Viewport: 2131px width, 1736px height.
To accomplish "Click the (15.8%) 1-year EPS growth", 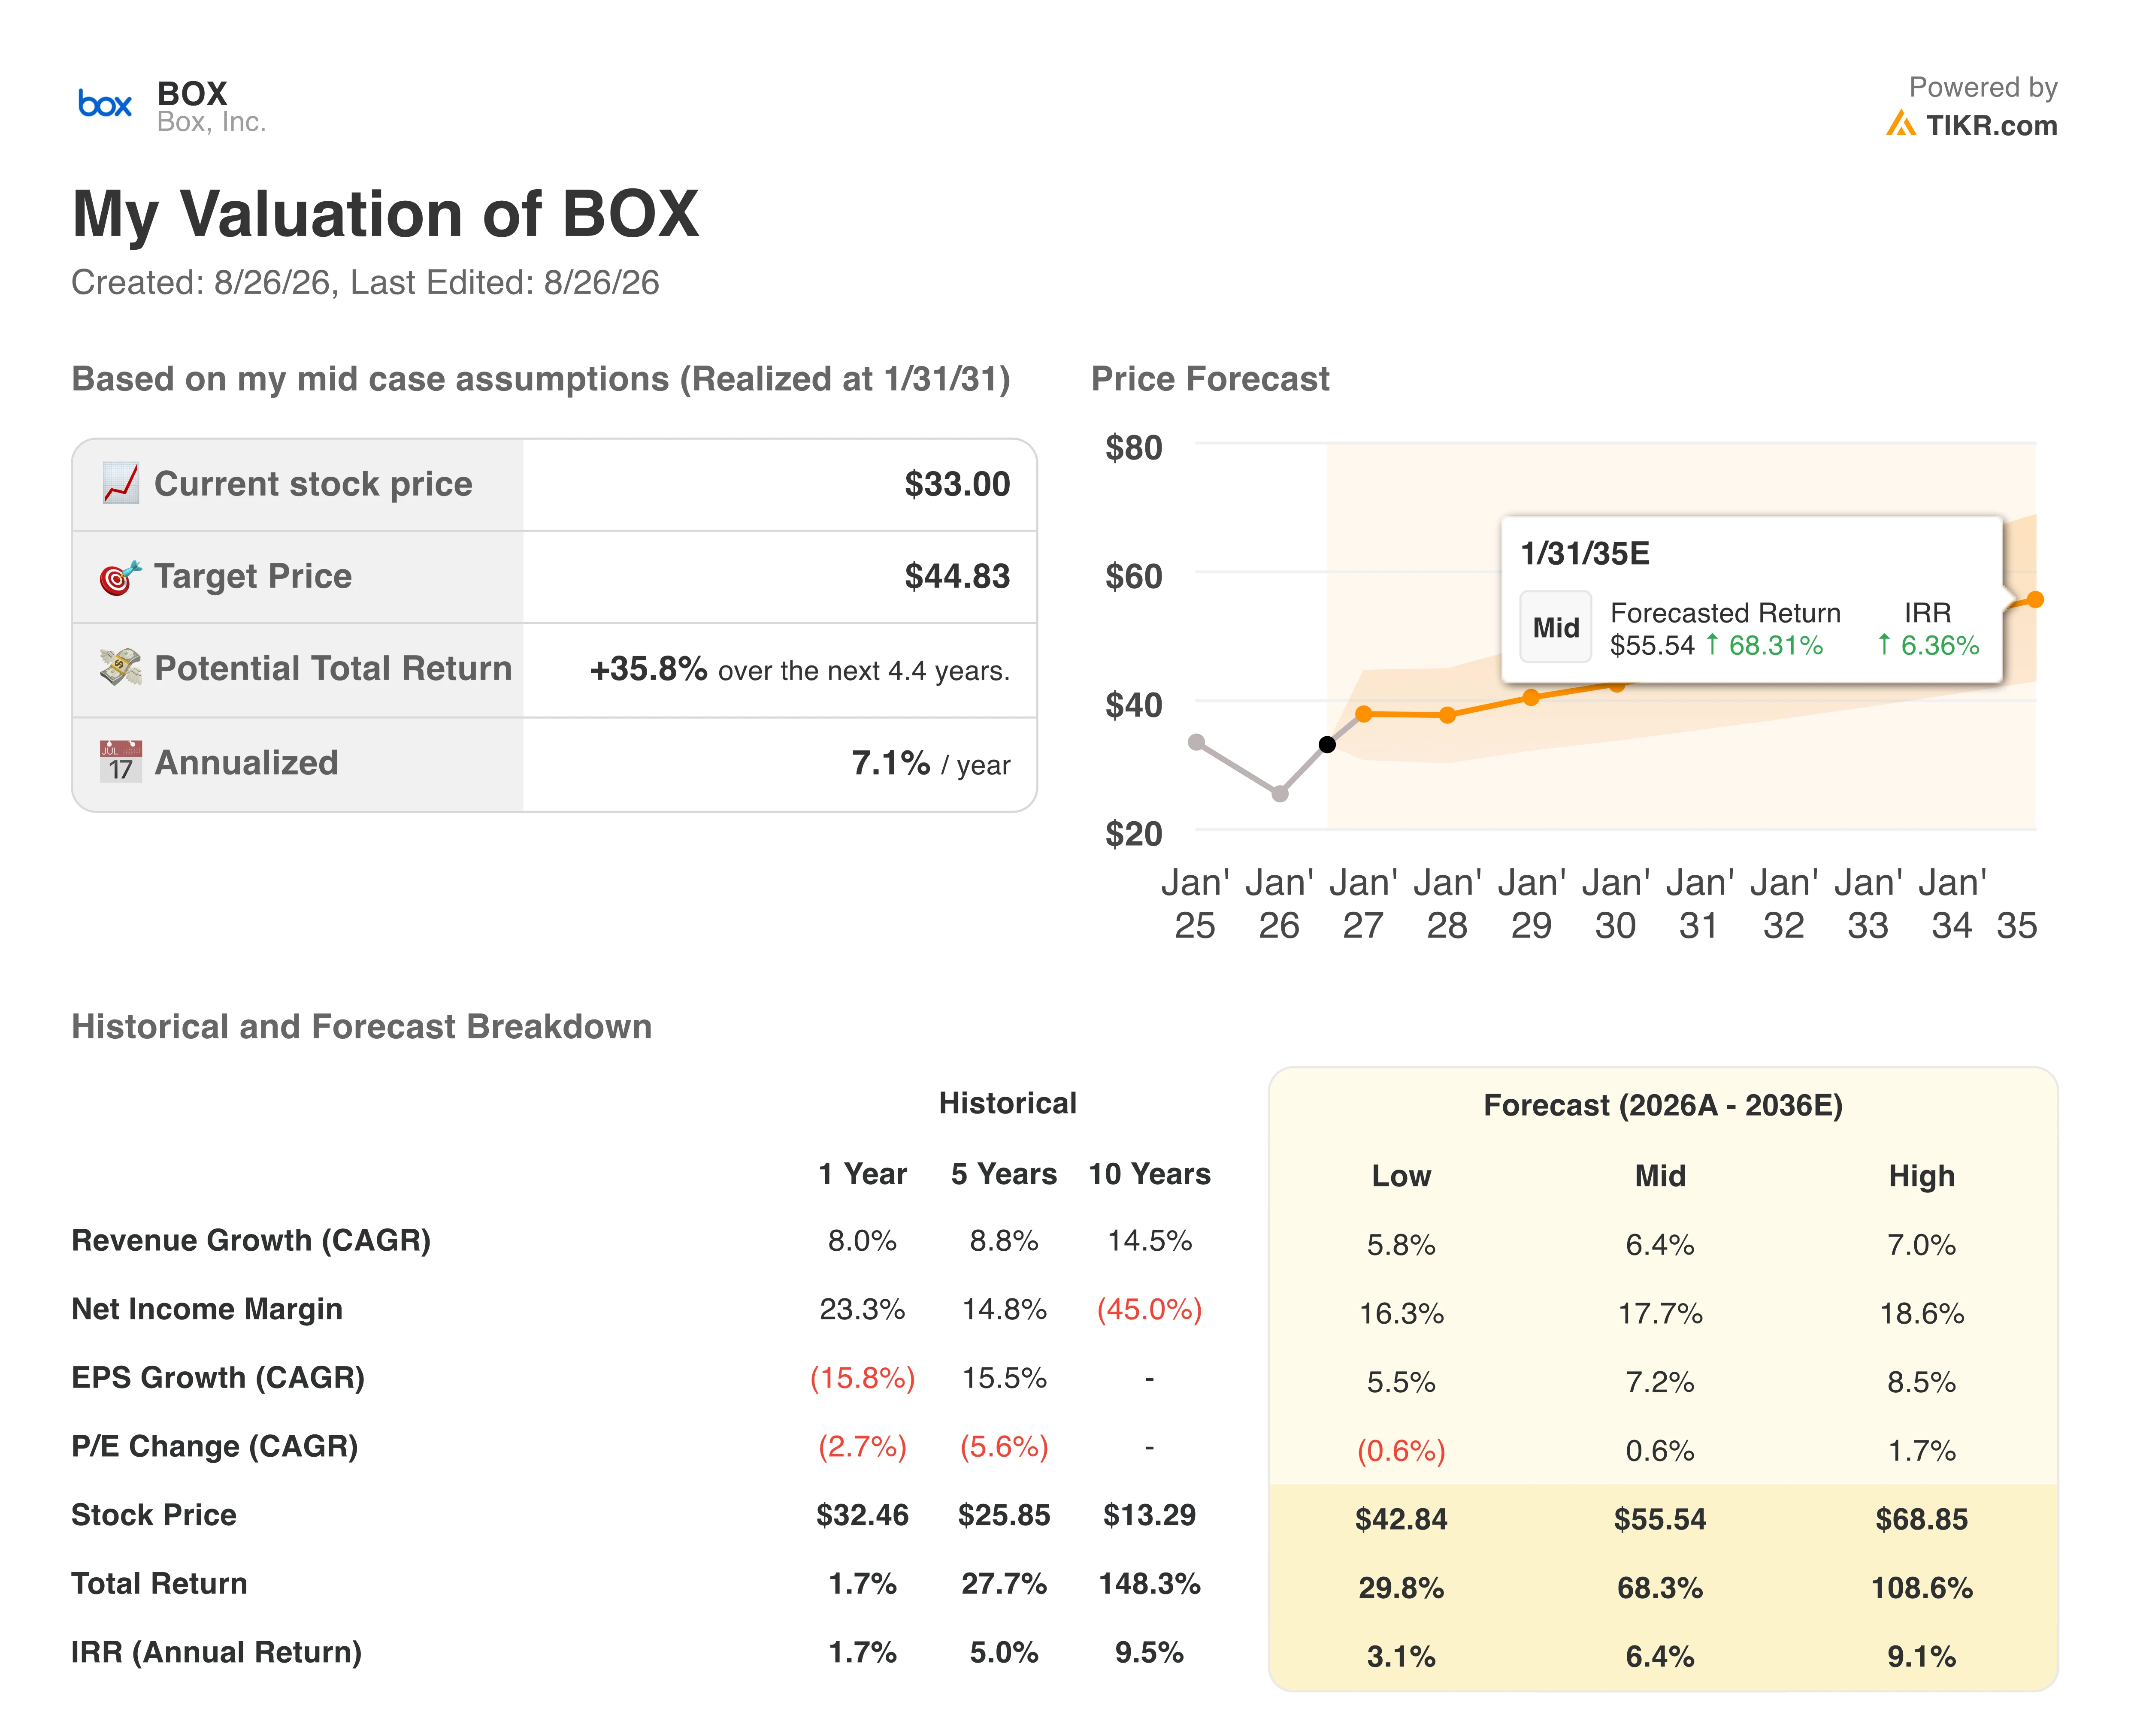I will point(862,1378).
